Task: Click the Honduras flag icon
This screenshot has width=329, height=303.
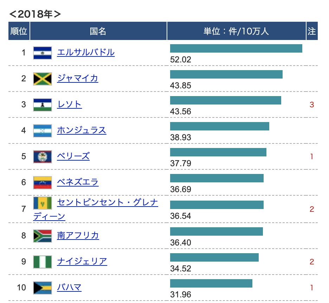Action: coord(43,130)
